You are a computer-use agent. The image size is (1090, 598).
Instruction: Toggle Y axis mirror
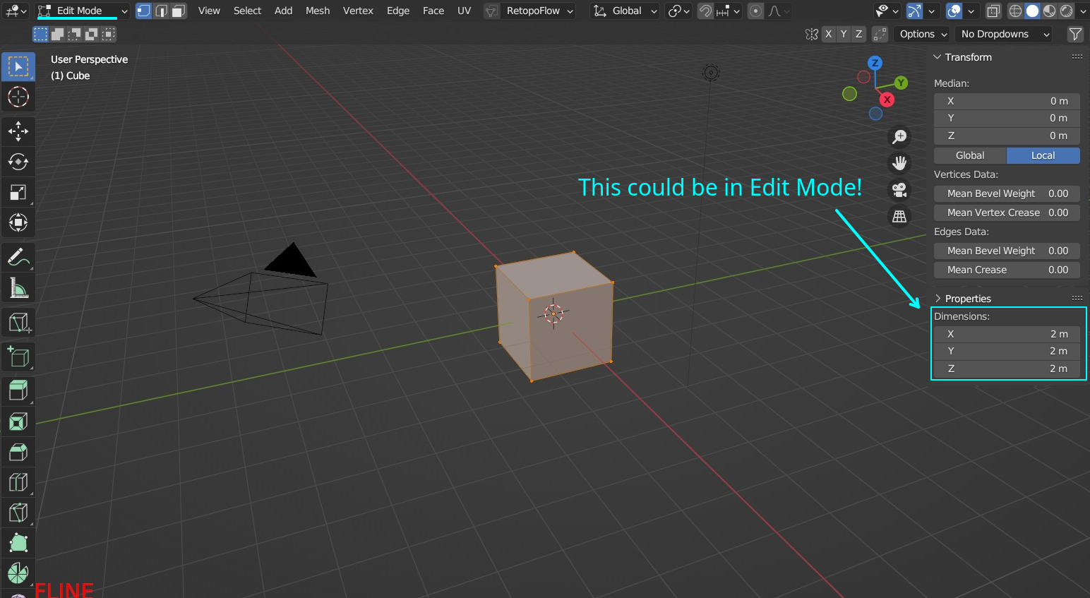coord(844,34)
